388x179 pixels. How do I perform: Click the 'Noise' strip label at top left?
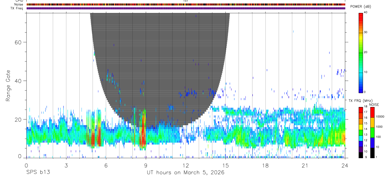pos(19,4)
